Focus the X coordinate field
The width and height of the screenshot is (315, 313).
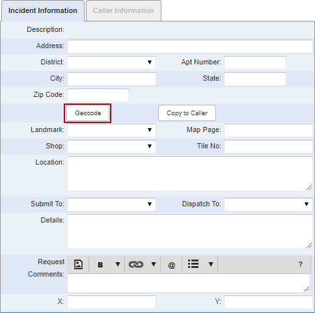pos(111,302)
